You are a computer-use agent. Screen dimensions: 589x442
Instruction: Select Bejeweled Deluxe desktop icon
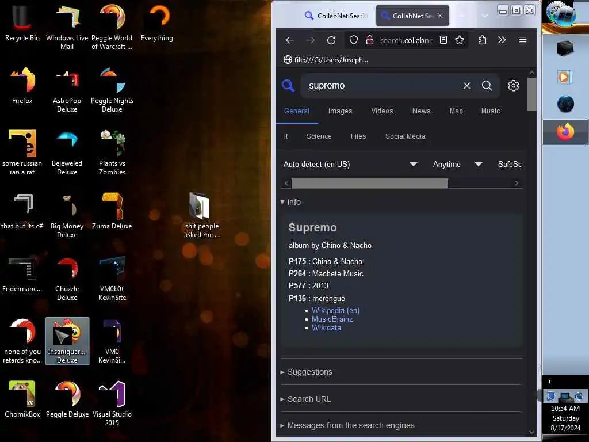pos(67,153)
